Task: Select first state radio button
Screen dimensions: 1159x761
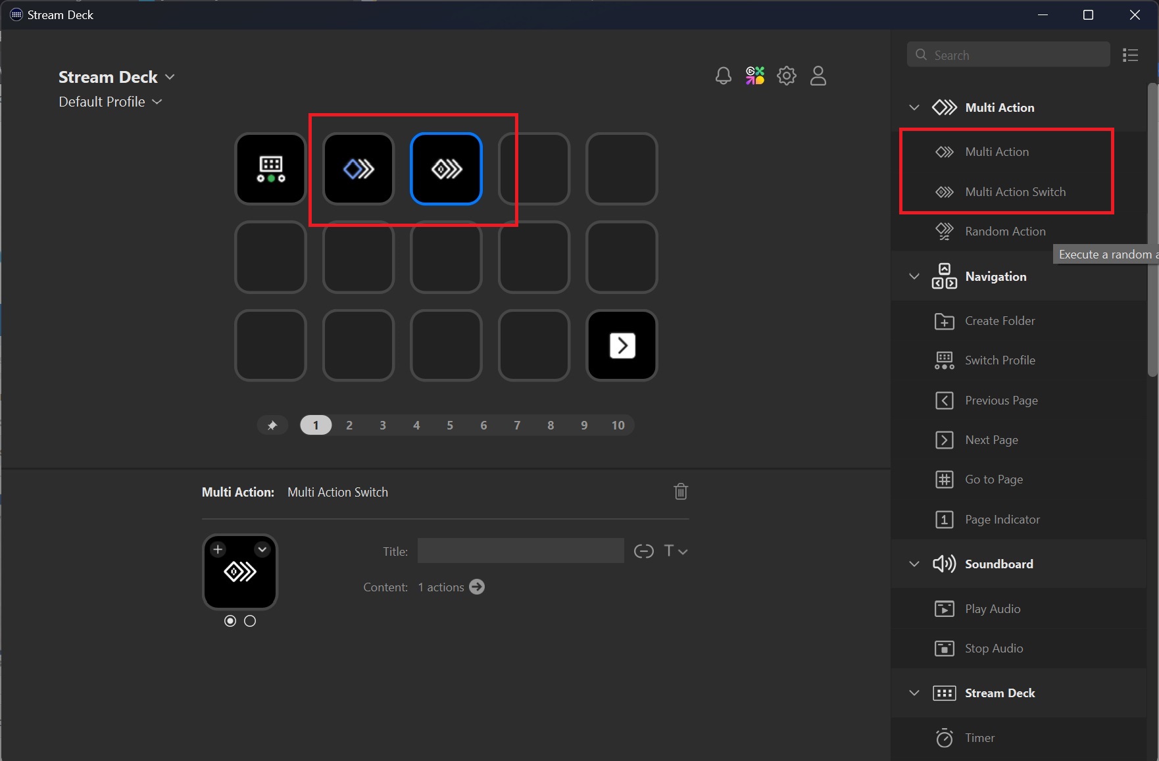Action: [230, 621]
